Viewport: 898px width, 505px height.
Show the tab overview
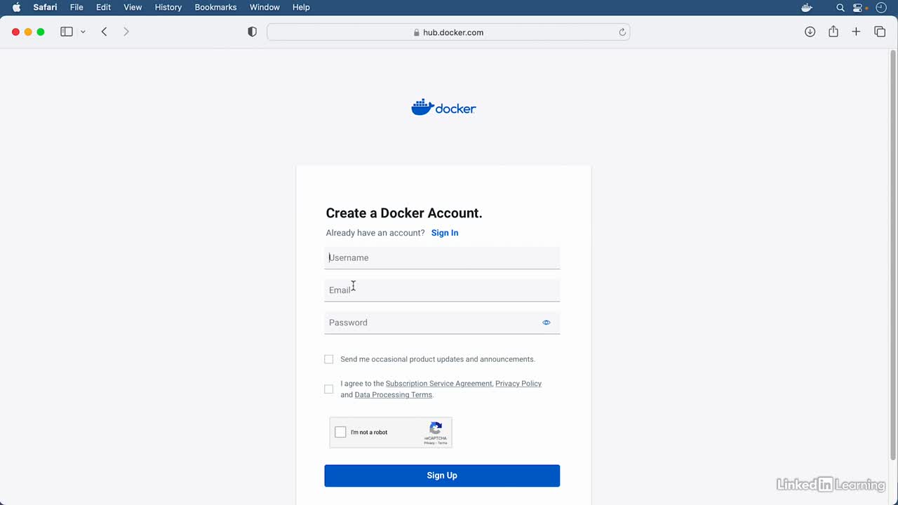[880, 32]
